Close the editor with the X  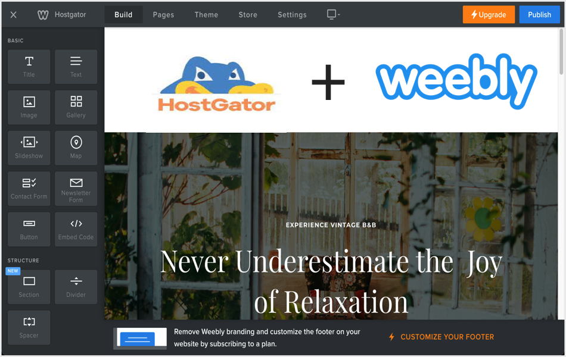(13, 15)
